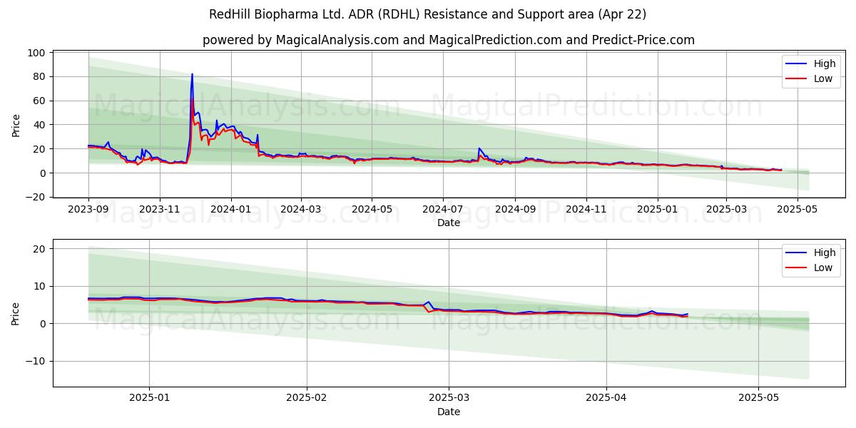Click the '2023-09' date label on top axis
This screenshot has height=428, width=856.
click(x=88, y=210)
